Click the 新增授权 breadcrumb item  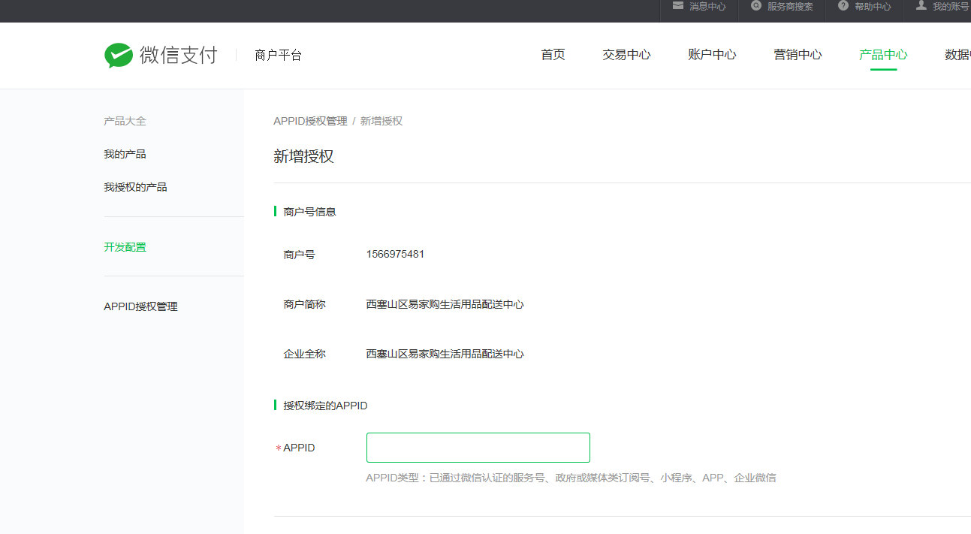[x=381, y=121]
